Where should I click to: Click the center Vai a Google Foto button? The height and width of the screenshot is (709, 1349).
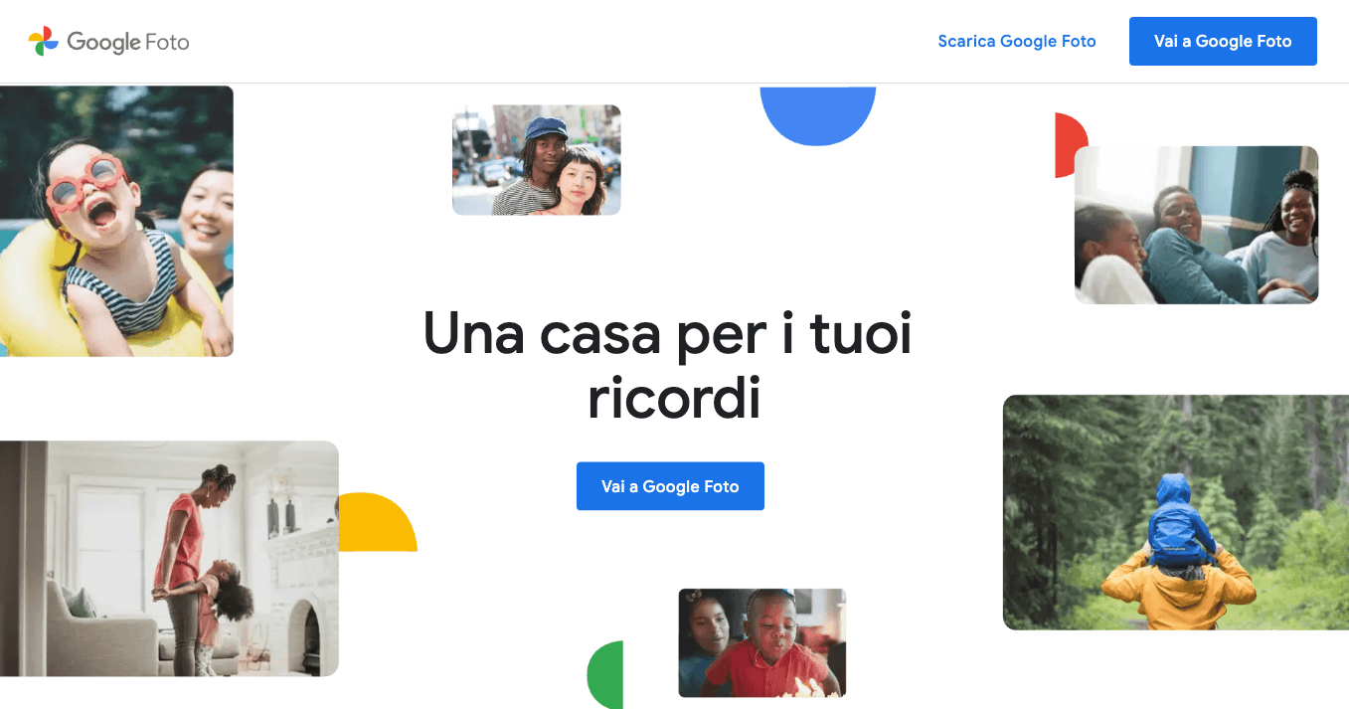pyautogui.click(x=670, y=486)
